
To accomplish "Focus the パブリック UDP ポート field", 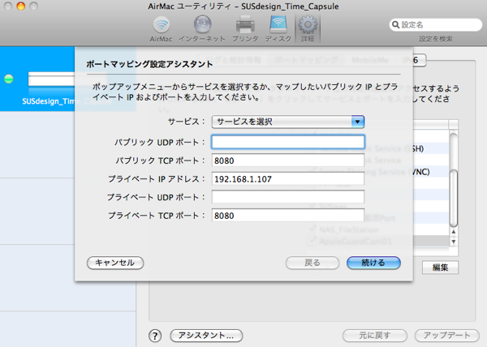I will [x=288, y=142].
